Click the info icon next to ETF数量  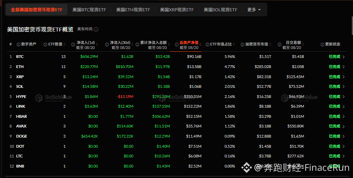[x=46, y=44]
